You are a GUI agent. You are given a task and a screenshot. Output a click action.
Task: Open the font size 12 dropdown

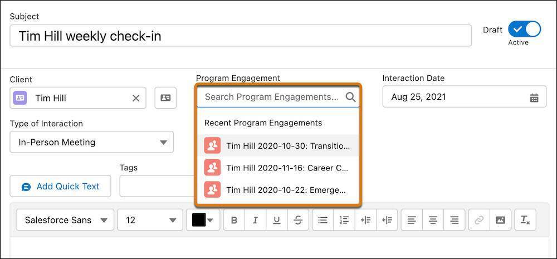(x=150, y=220)
